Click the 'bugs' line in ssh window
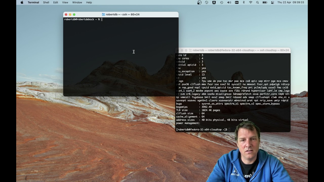Image resolution: width=324 pixels, height=182 pixels. tap(228, 104)
